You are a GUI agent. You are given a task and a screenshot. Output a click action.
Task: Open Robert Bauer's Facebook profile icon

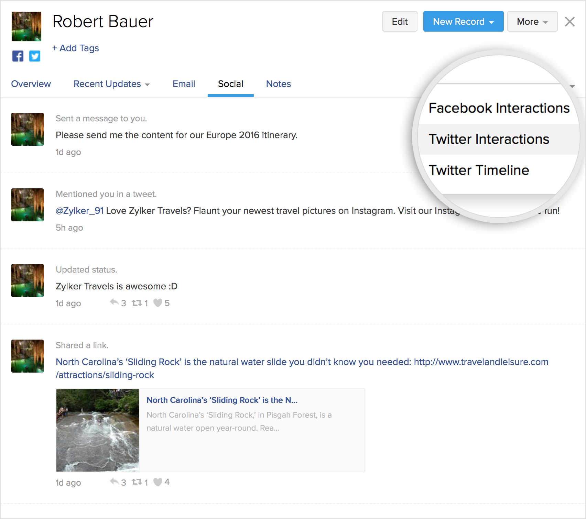[x=18, y=56]
